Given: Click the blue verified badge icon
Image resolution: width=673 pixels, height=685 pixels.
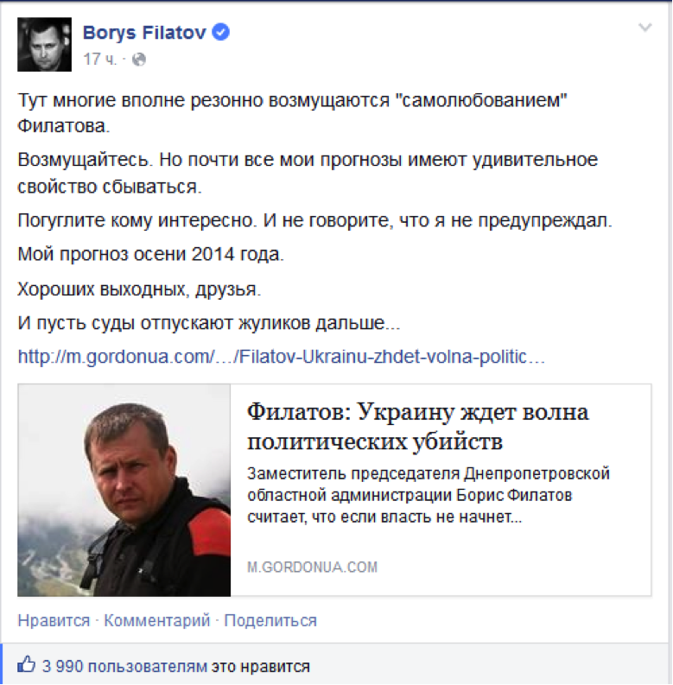Looking at the screenshot, I should tap(221, 33).
